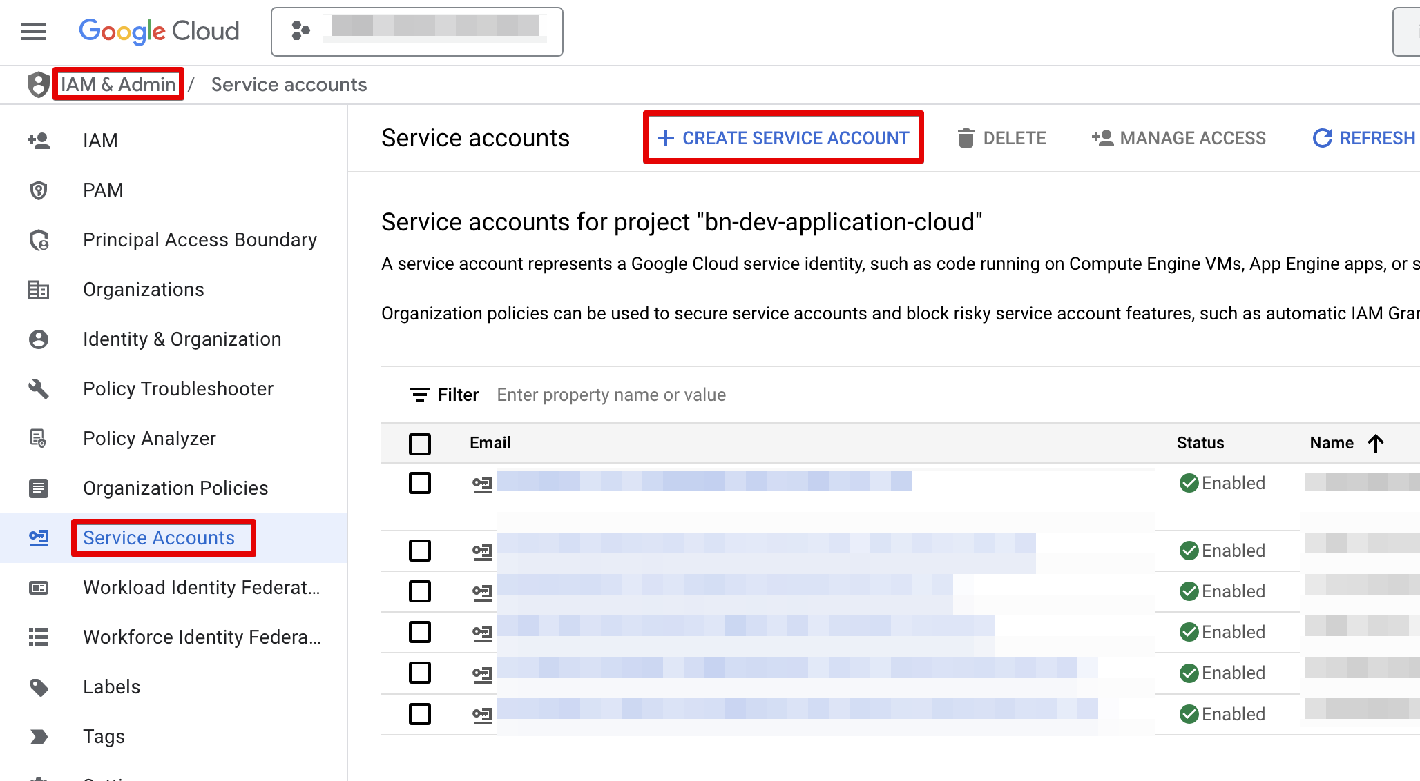1420x781 pixels.
Task: Open PAM in the sidebar
Action: click(103, 190)
